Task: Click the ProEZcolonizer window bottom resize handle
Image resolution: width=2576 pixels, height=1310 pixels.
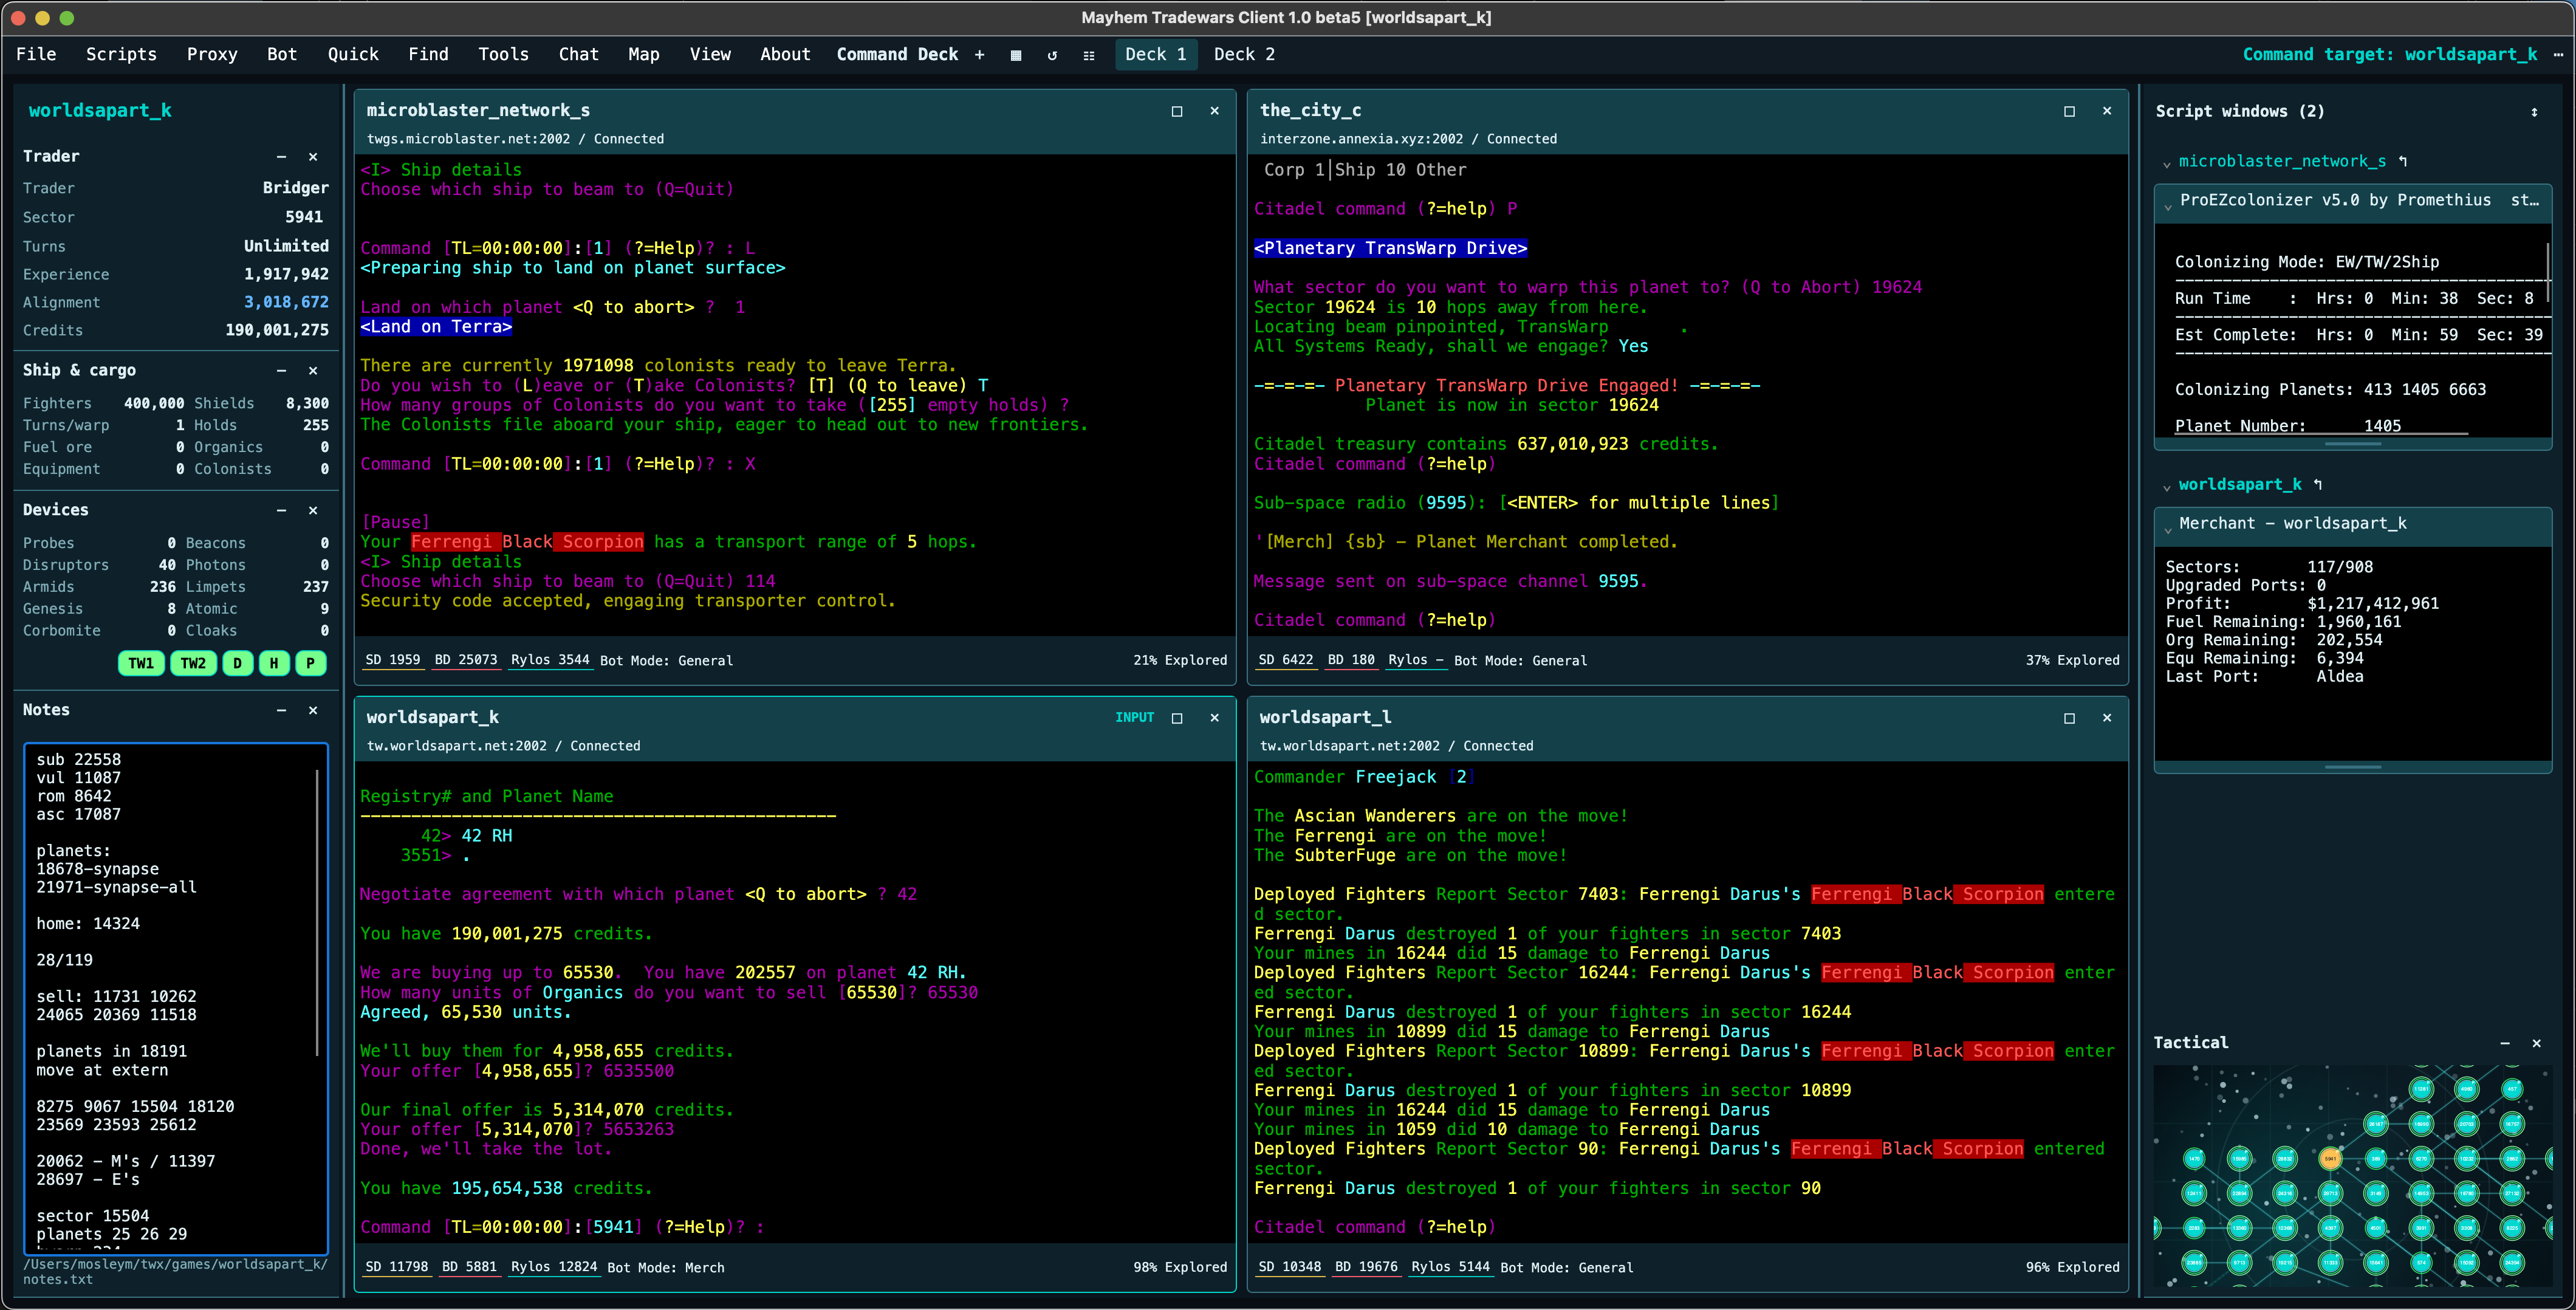Action: click(x=2352, y=443)
